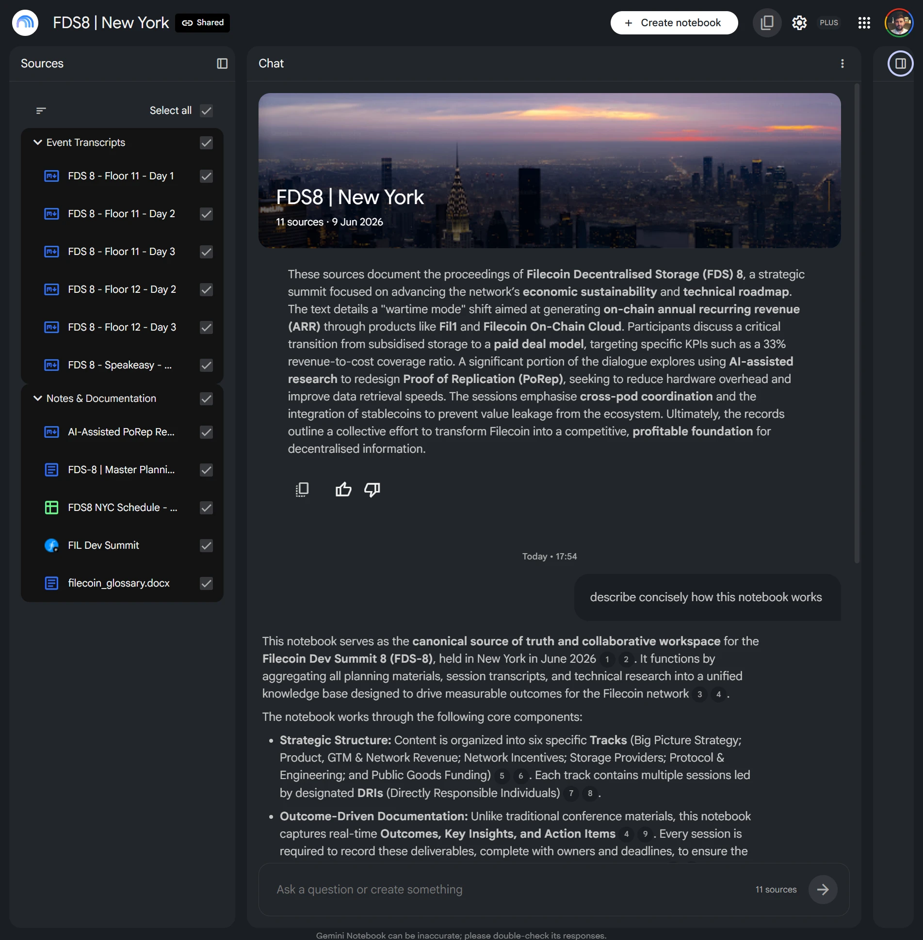Click markdown icon for AI-Assisted PoRep source
This screenshot has width=923, height=940.
(x=51, y=432)
